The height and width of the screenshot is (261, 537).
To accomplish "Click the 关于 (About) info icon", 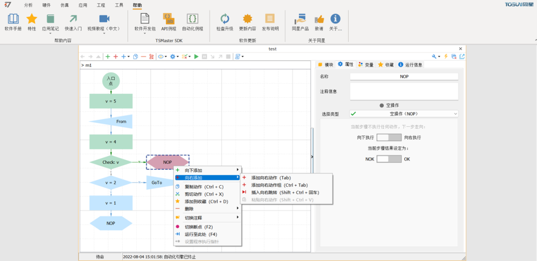I will point(335,22).
